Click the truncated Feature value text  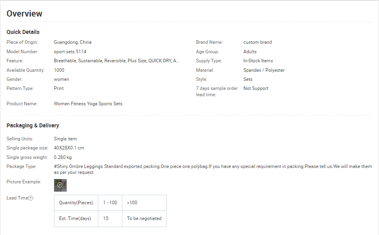116,61
